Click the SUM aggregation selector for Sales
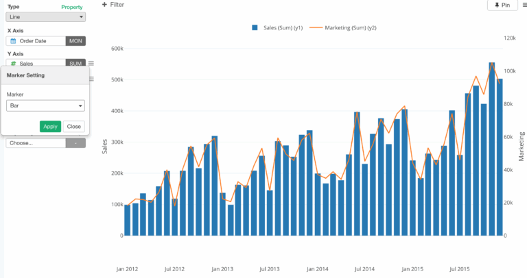The width and height of the screenshot is (527, 278). click(75, 63)
